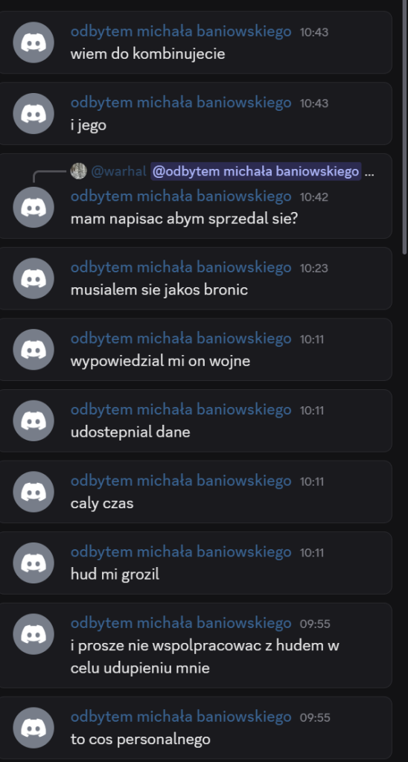Jump to replied message via the reply preview ellipsis

369,172
